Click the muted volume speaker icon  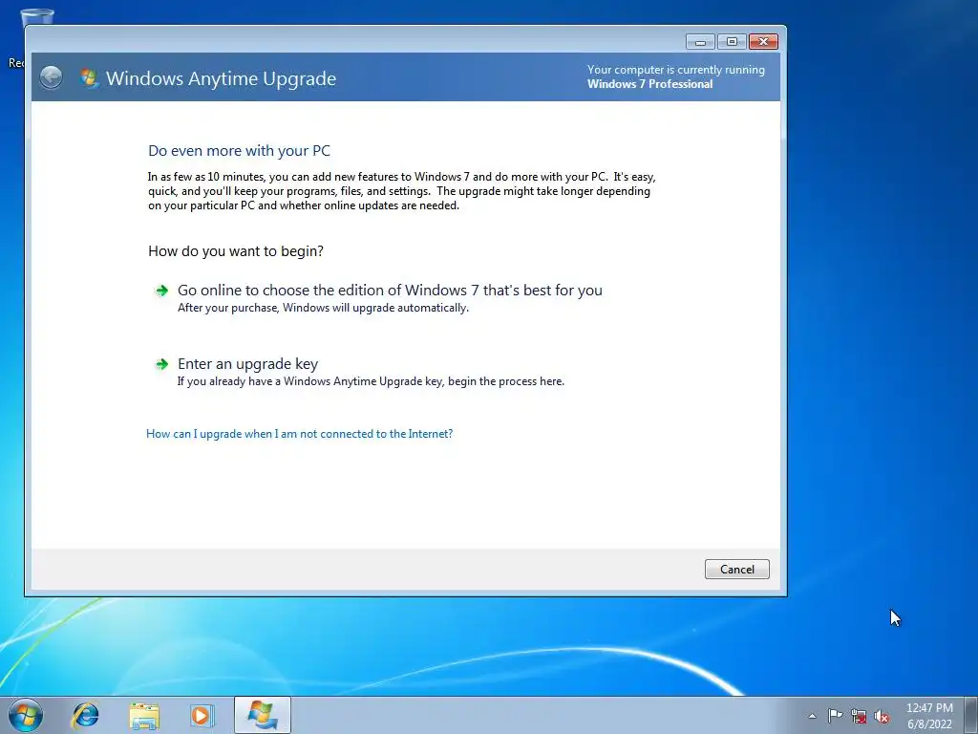point(882,717)
